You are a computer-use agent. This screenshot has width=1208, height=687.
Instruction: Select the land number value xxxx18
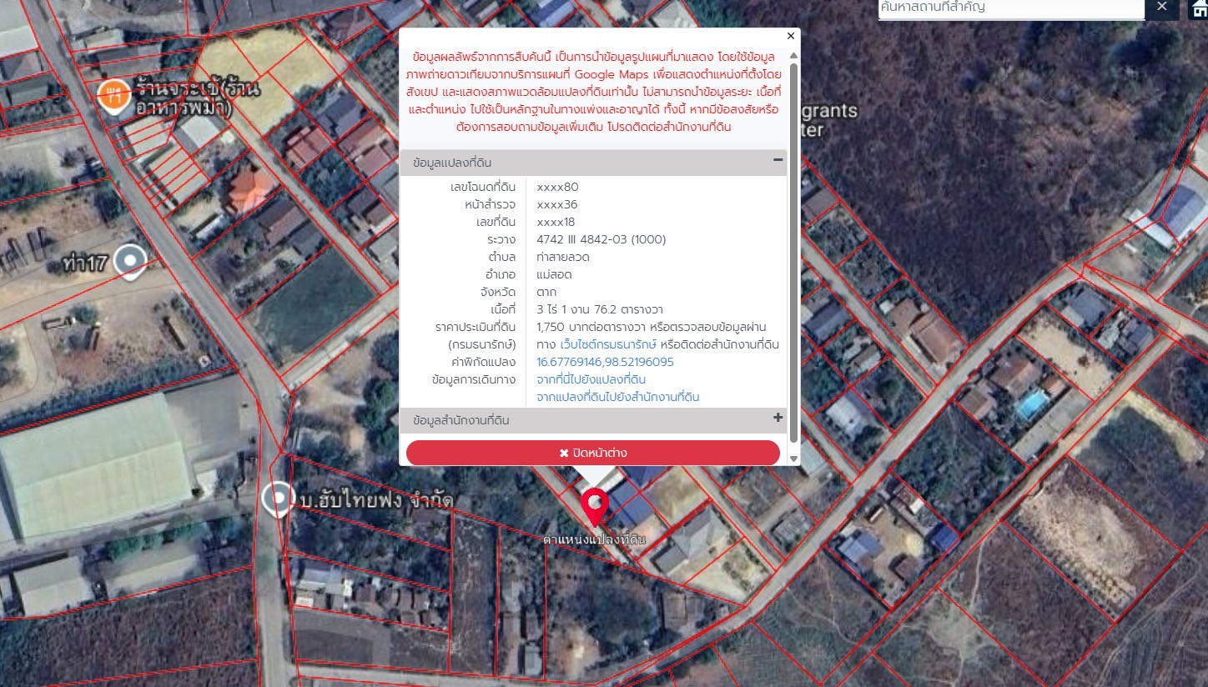(x=556, y=222)
